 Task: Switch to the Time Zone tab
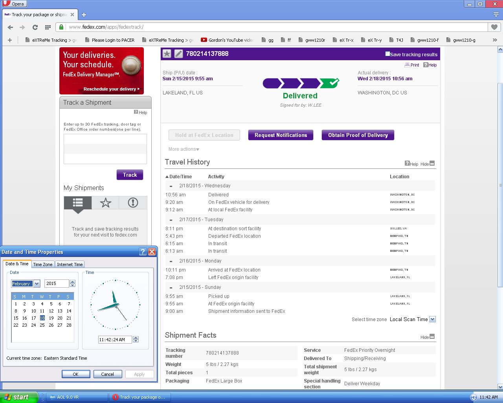[42, 264]
